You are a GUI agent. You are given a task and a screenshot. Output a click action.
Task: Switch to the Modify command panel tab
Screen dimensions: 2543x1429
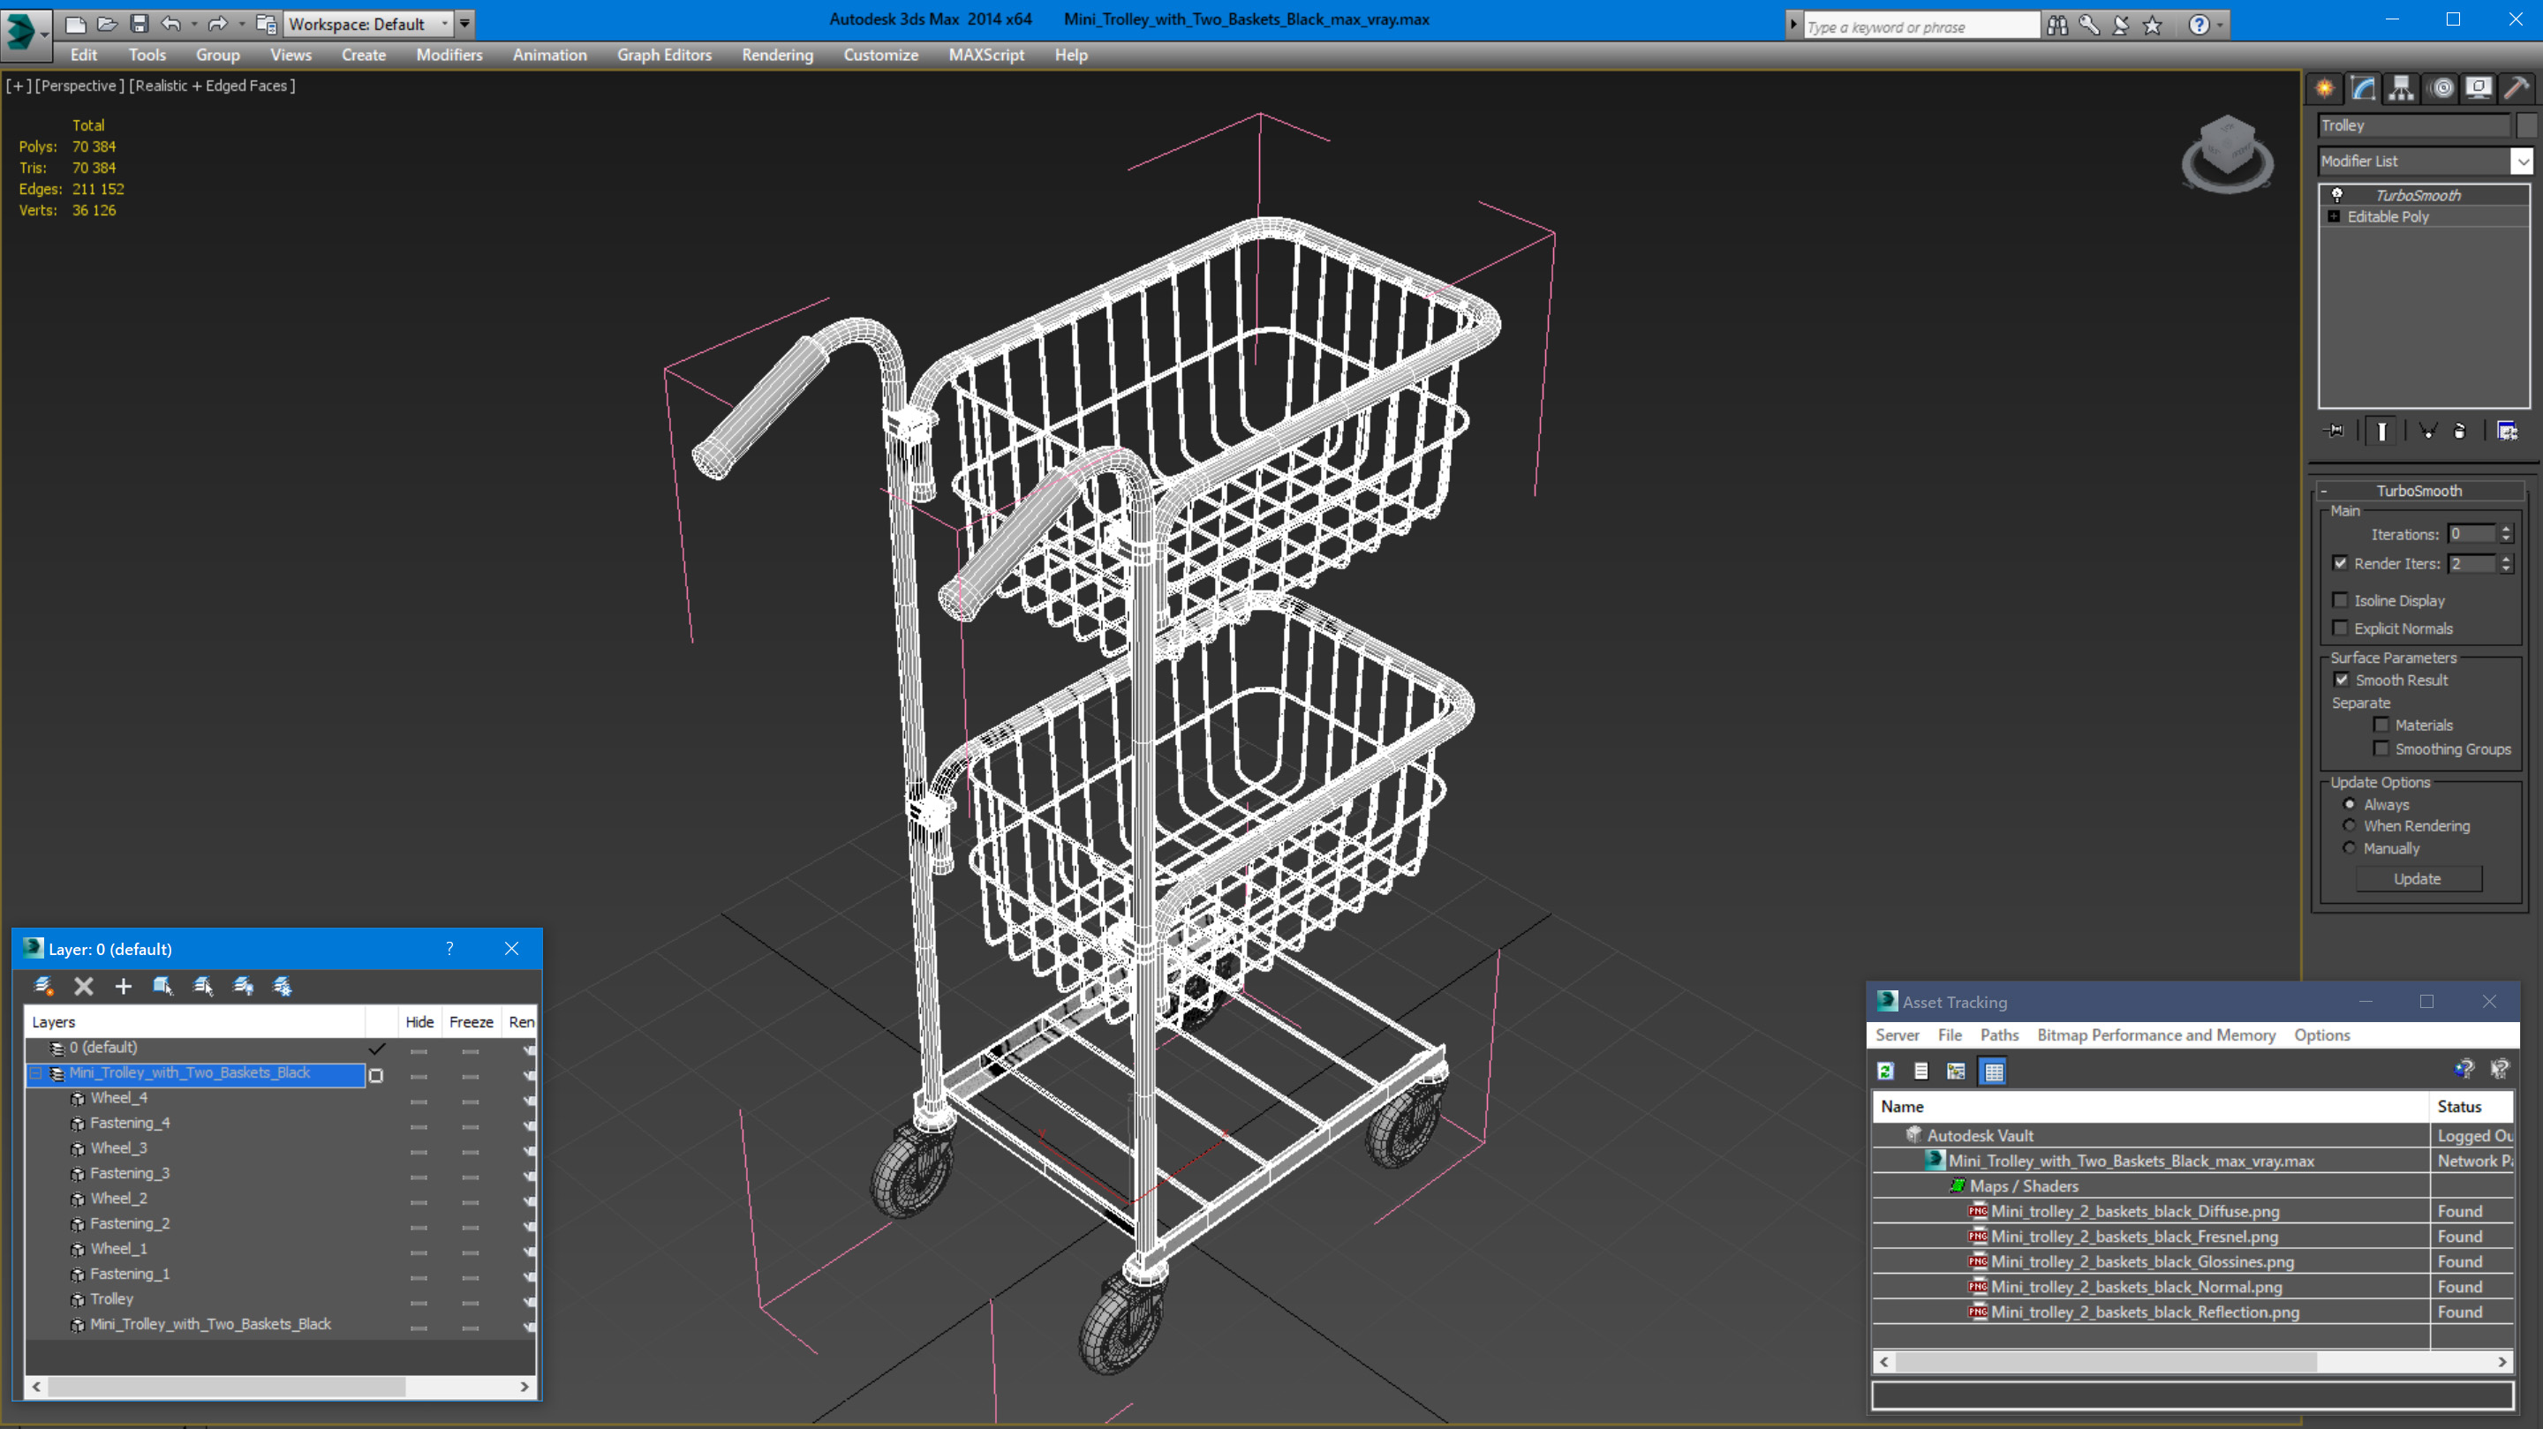2364,89
